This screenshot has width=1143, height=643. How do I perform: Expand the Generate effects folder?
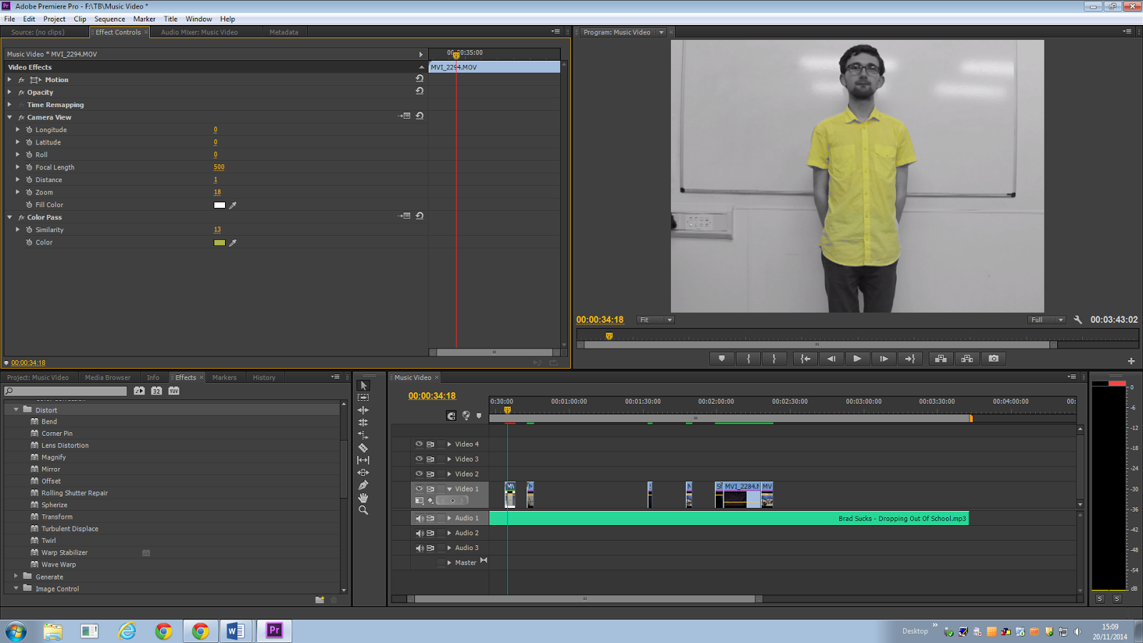(16, 576)
